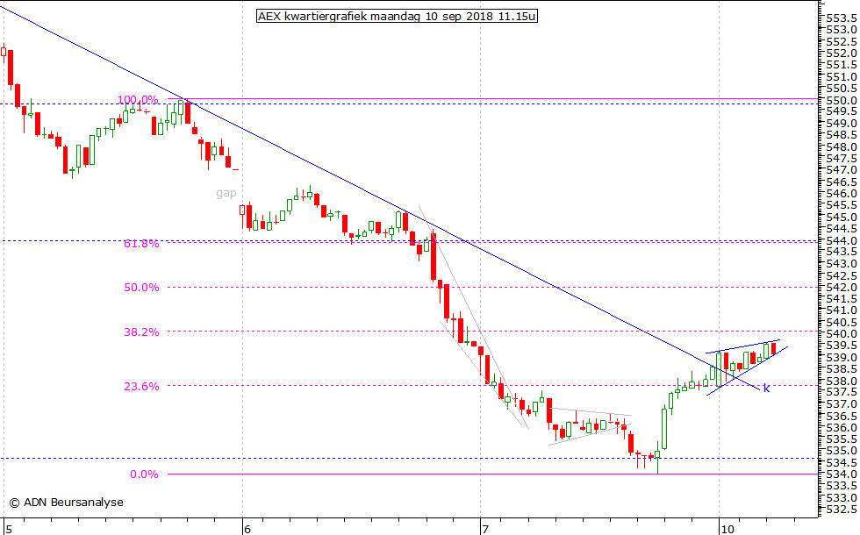Click the 538.0 price axis value
The height and width of the screenshot is (535, 860).
click(842, 381)
